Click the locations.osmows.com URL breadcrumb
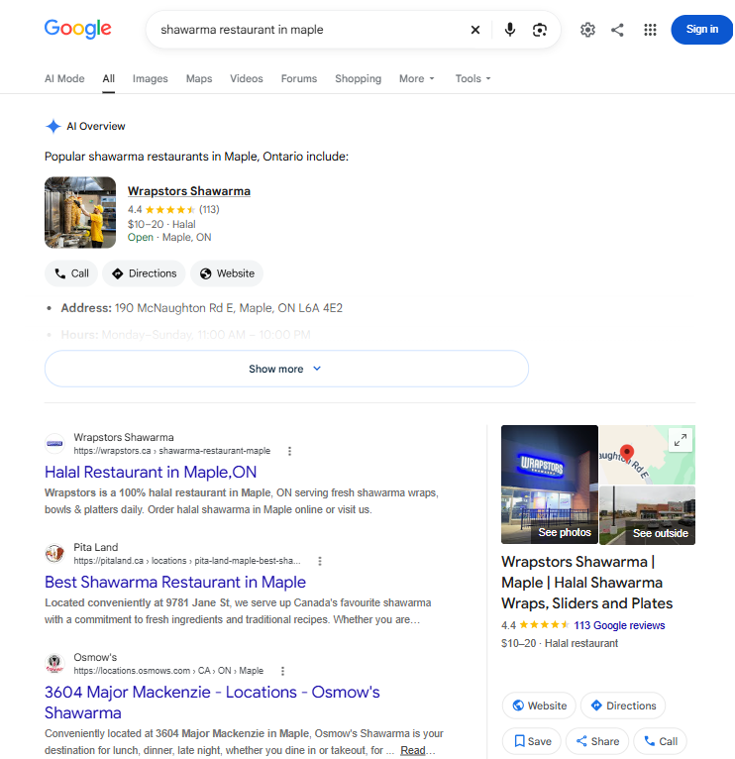Image resolution: width=735 pixels, height=759 pixels. (x=168, y=671)
